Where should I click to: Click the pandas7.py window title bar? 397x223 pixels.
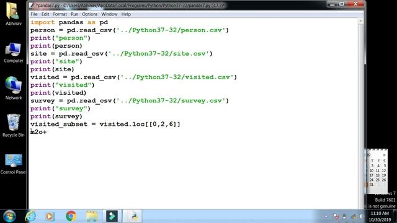point(177,5)
